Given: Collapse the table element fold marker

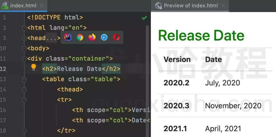Looking at the screenshot, I should (24, 79).
